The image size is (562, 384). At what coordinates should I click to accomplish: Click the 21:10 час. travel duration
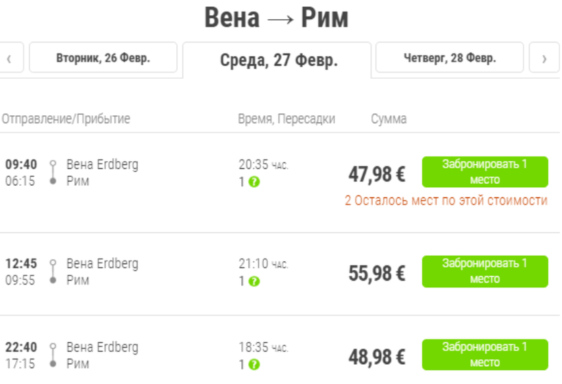[263, 264]
